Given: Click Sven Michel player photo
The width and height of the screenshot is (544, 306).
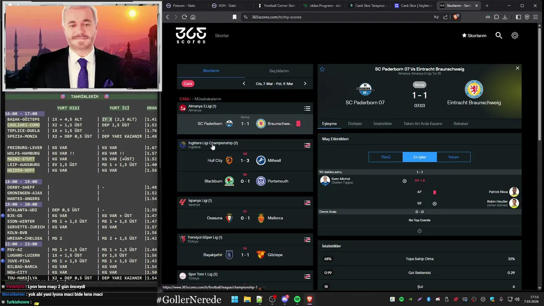Looking at the screenshot, I should (x=325, y=181).
